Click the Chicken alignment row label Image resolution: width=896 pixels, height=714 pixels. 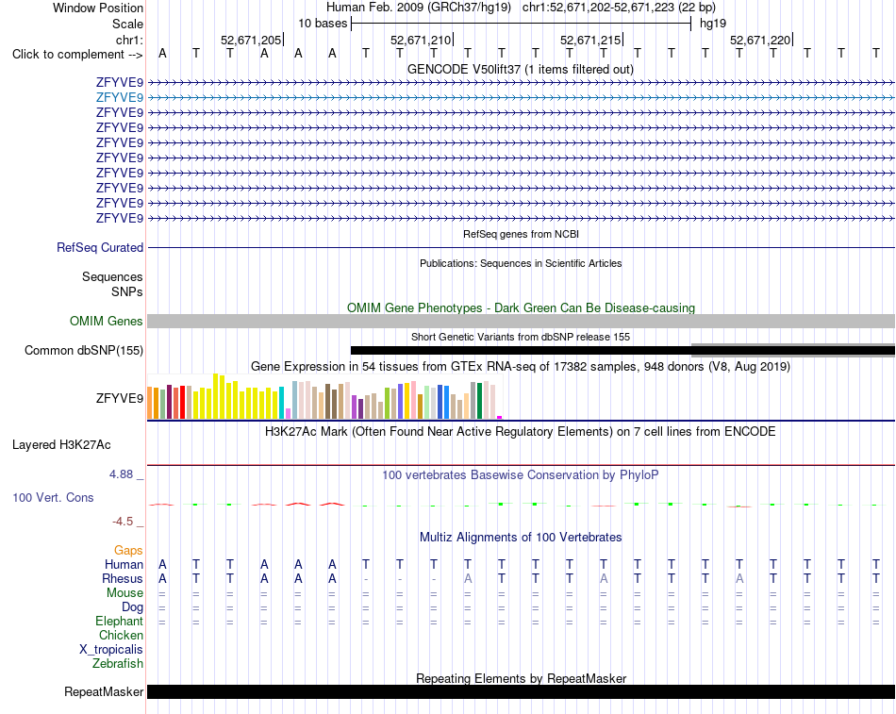click(x=121, y=636)
